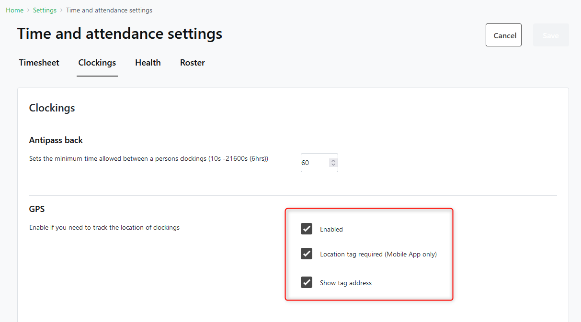This screenshot has height=322, width=581.
Task: Click the checkmark inside the Enabled checkbox
Action: [x=307, y=229]
